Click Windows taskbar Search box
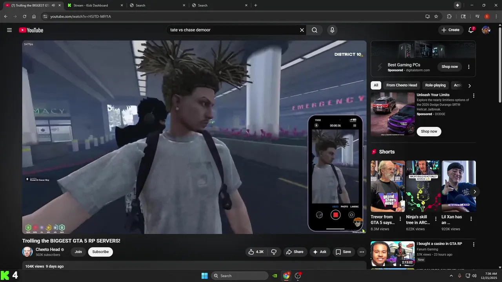This screenshot has width=502, height=282. (x=240, y=276)
